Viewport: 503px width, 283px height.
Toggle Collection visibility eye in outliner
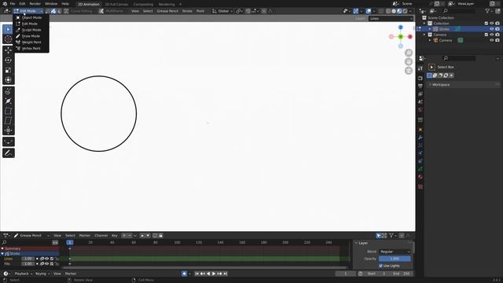(491, 24)
